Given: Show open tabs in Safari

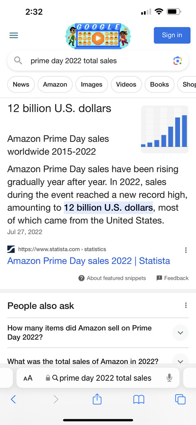Looking at the screenshot, I should coord(180,400).
